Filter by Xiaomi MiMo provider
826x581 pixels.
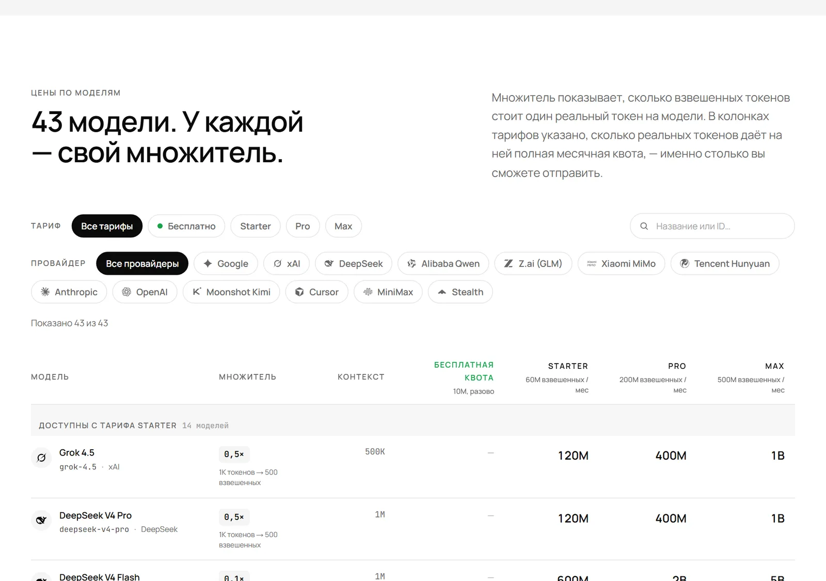point(622,263)
